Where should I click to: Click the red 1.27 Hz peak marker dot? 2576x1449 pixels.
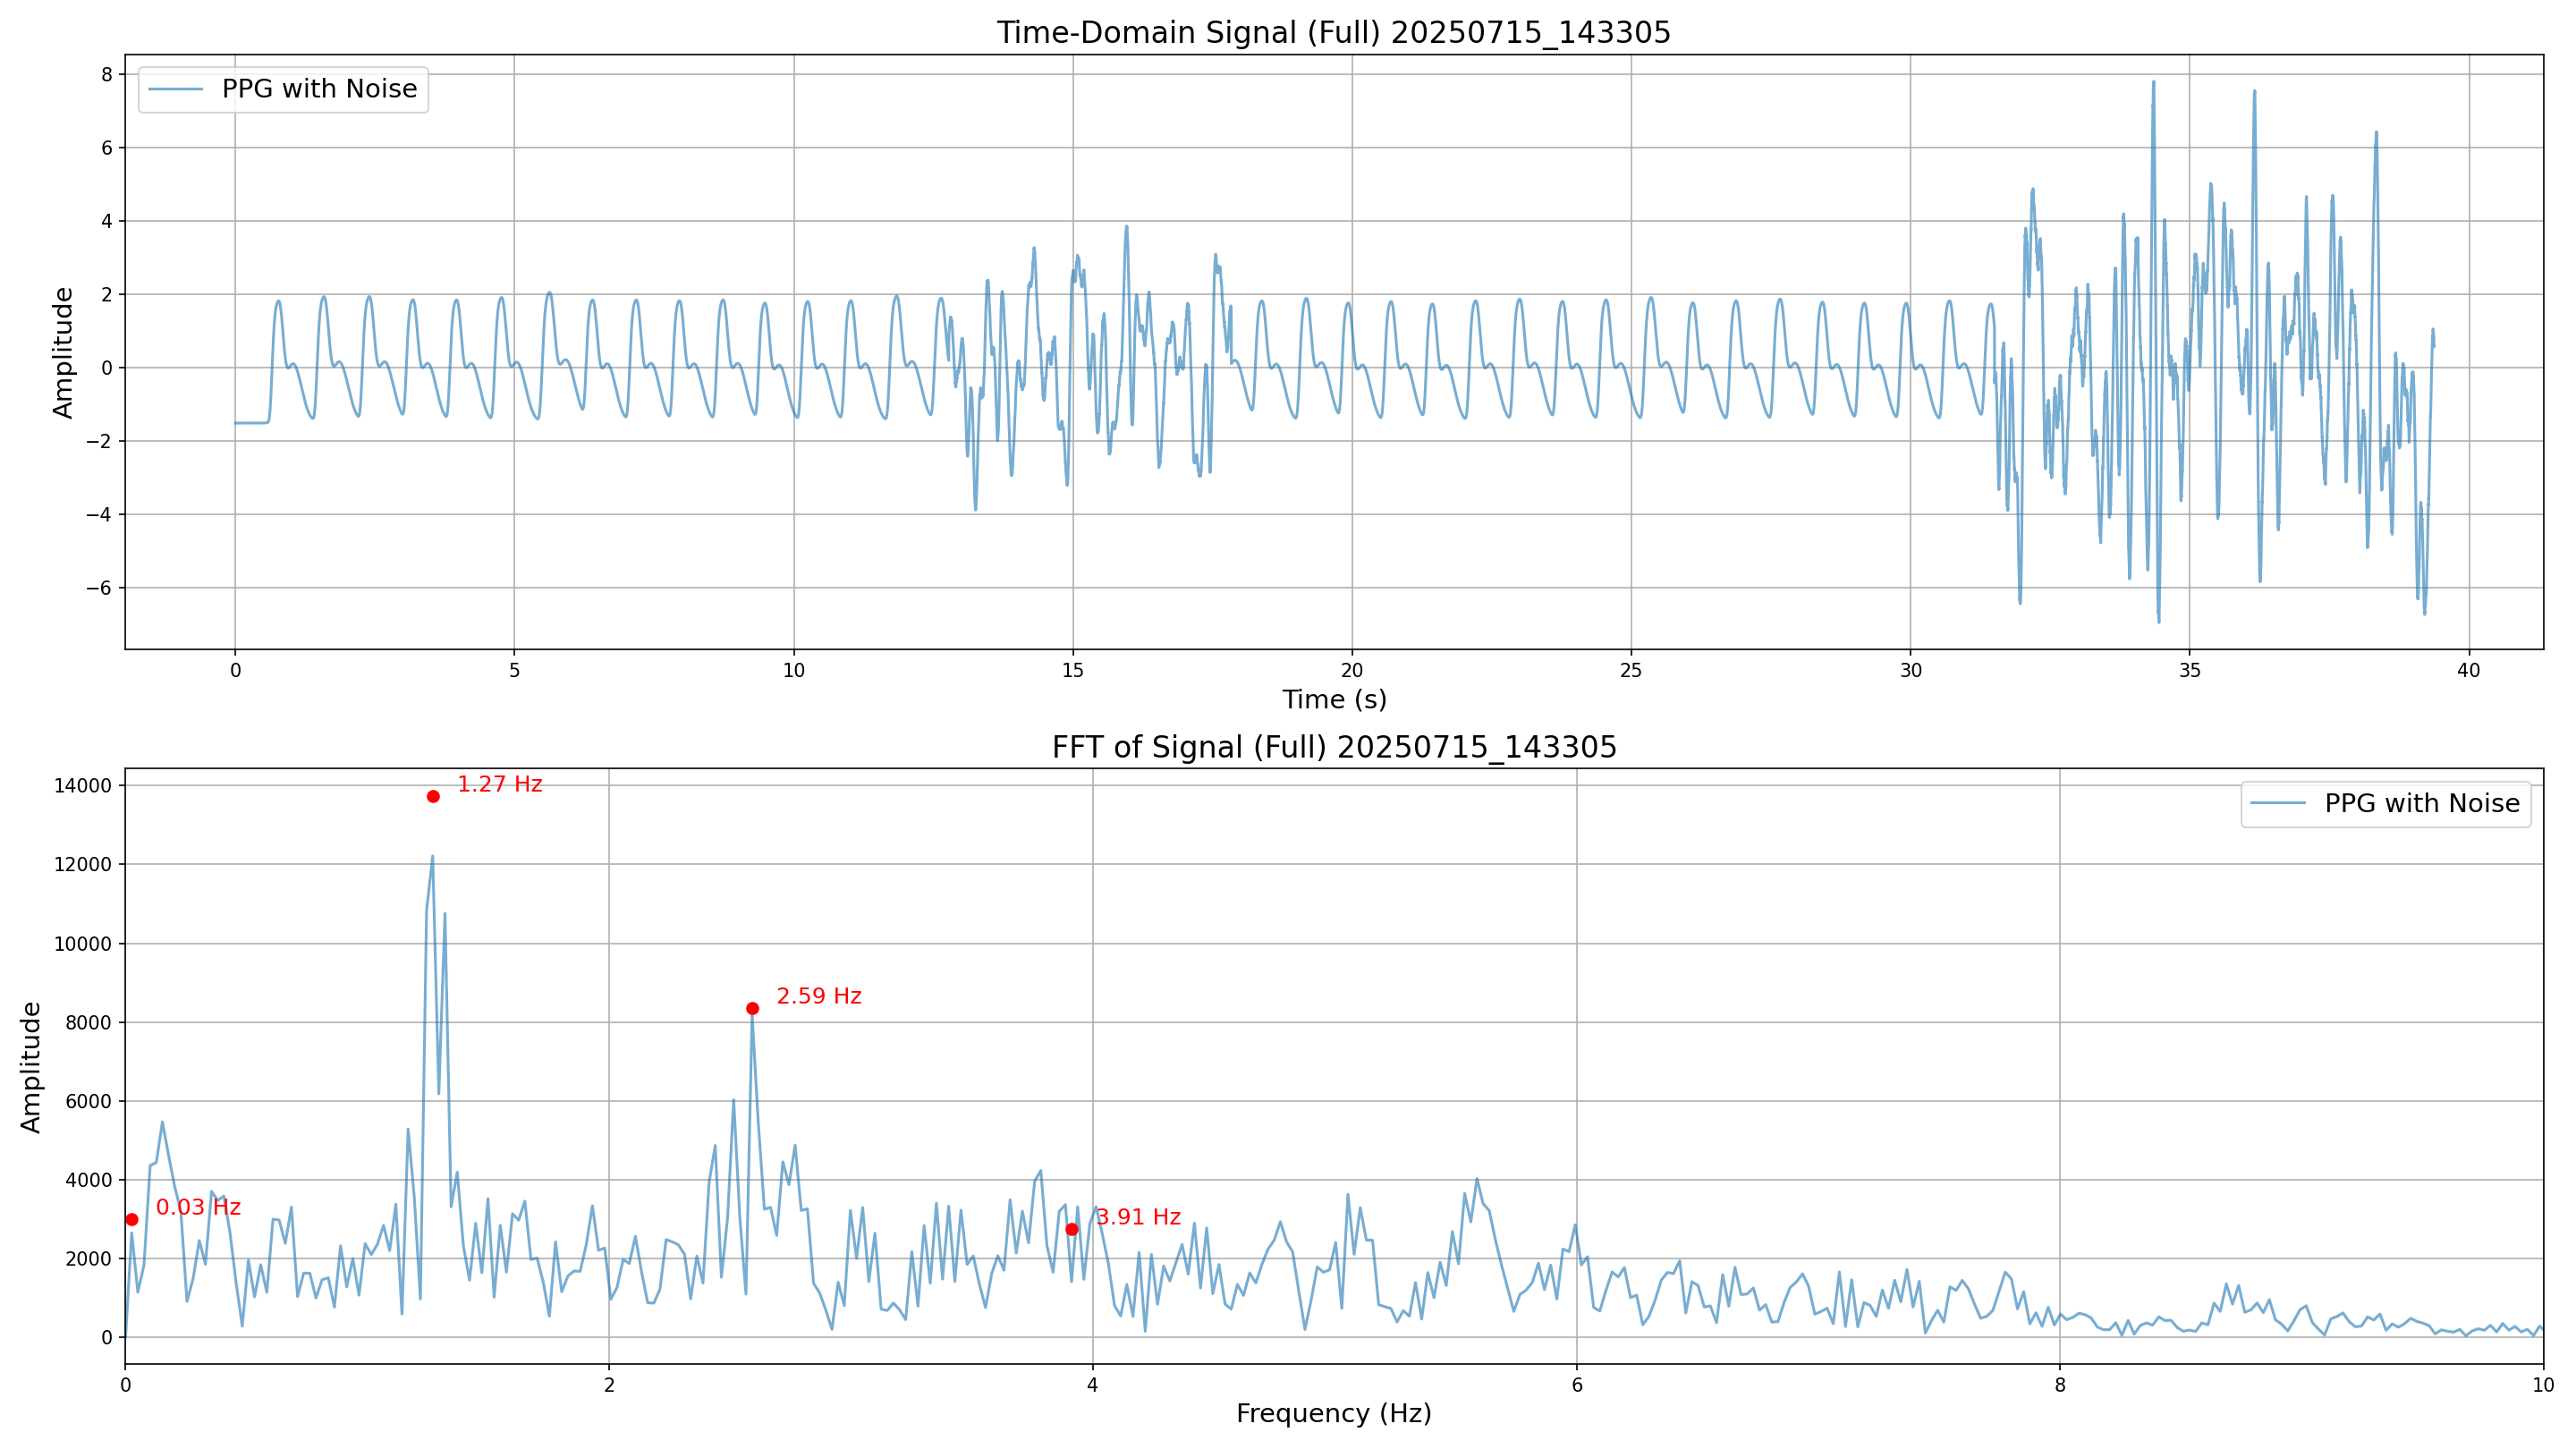click(433, 796)
